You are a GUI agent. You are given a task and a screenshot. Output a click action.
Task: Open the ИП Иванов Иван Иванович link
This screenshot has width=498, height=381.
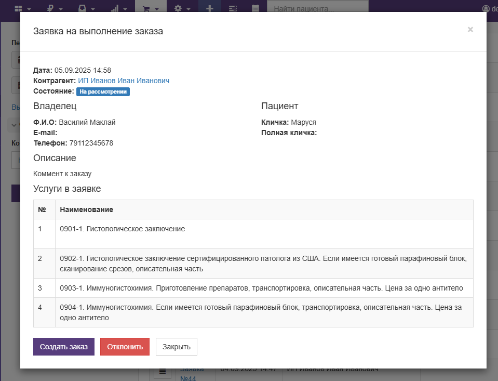click(124, 81)
